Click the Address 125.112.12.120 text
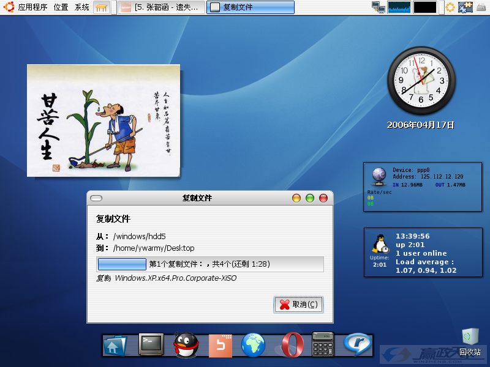 (428, 177)
